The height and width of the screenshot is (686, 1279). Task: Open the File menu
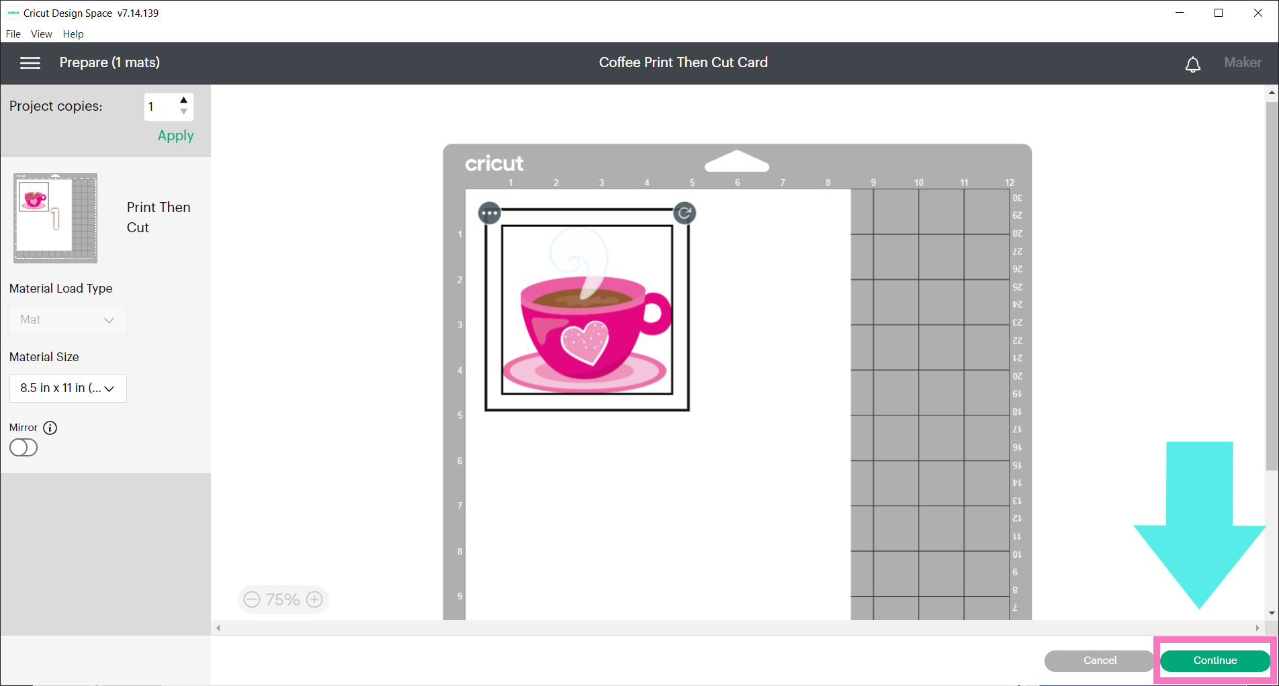tap(13, 34)
